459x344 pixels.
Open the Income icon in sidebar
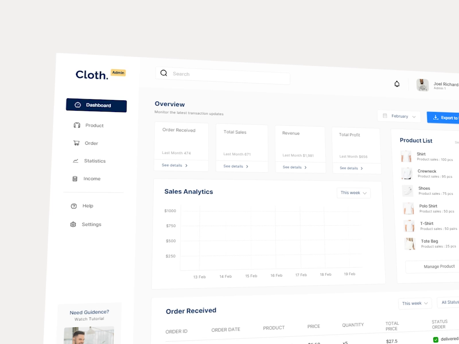coord(75,178)
